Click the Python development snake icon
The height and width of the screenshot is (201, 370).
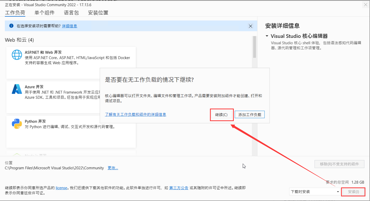(17, 124)
